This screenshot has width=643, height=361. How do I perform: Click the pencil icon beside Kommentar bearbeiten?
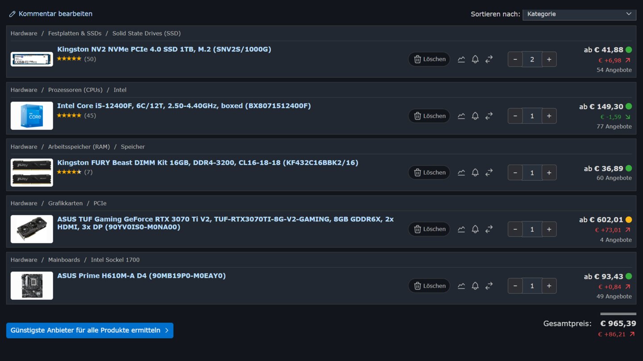click(x=12, y=14)
